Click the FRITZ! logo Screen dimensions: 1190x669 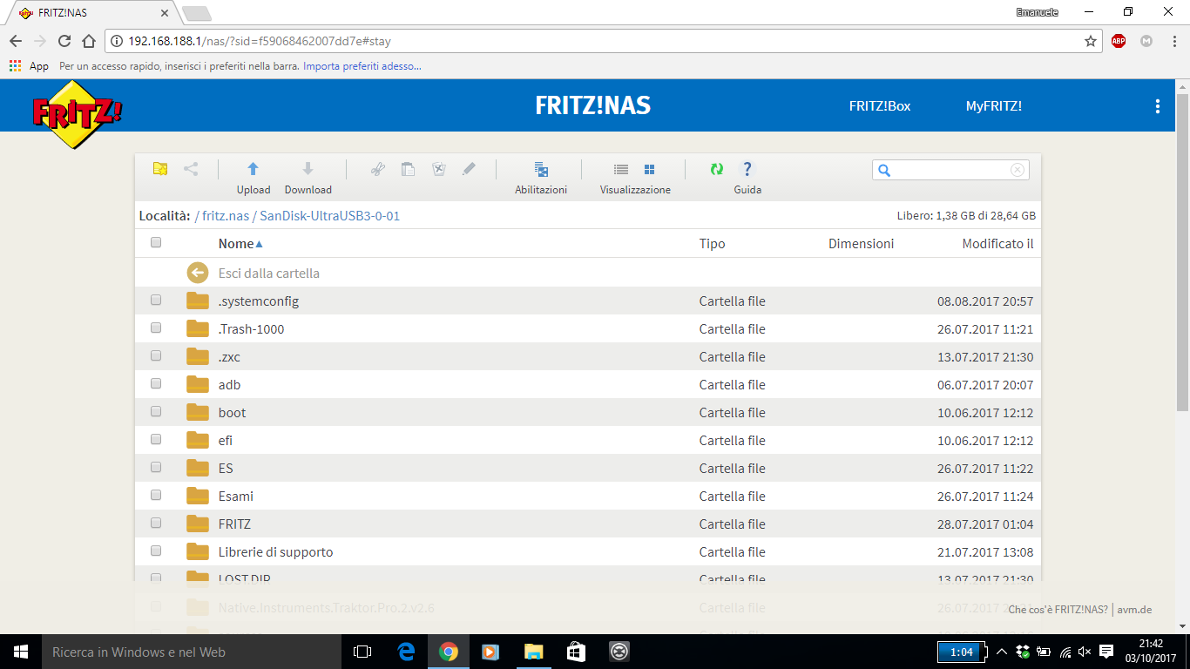[78, 113]
